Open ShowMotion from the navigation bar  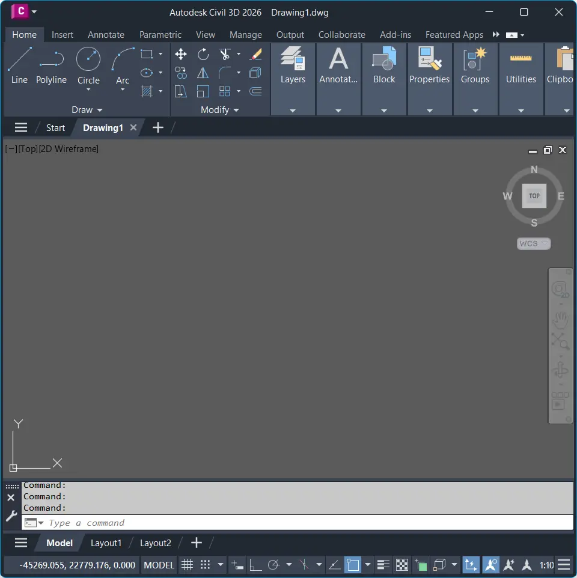(x=560, y=401)
